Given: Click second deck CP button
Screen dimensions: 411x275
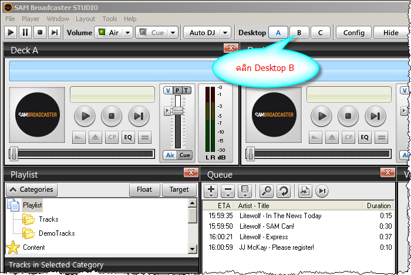Looking at the screenshot, I should (x=348, y=137).
